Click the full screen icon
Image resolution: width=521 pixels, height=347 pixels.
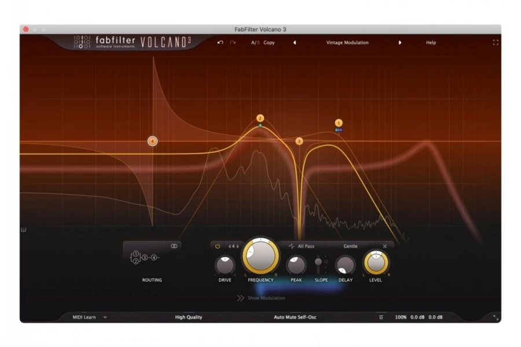496,42
